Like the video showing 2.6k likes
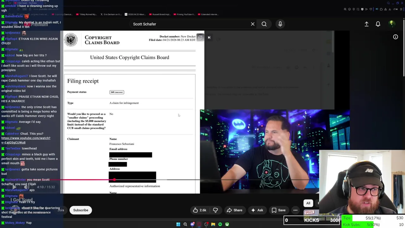405x228 pixels. [200, 210]
